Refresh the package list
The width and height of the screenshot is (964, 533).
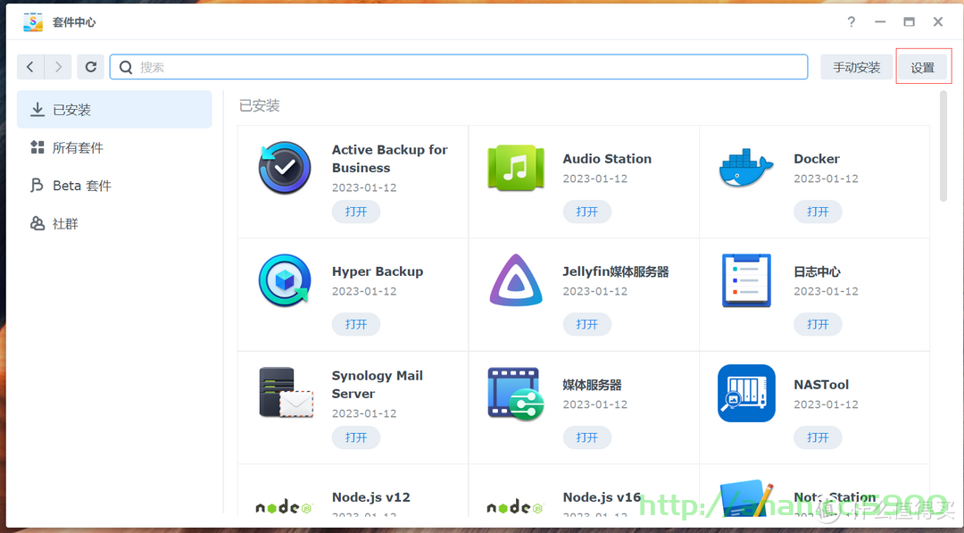(90, 67)
